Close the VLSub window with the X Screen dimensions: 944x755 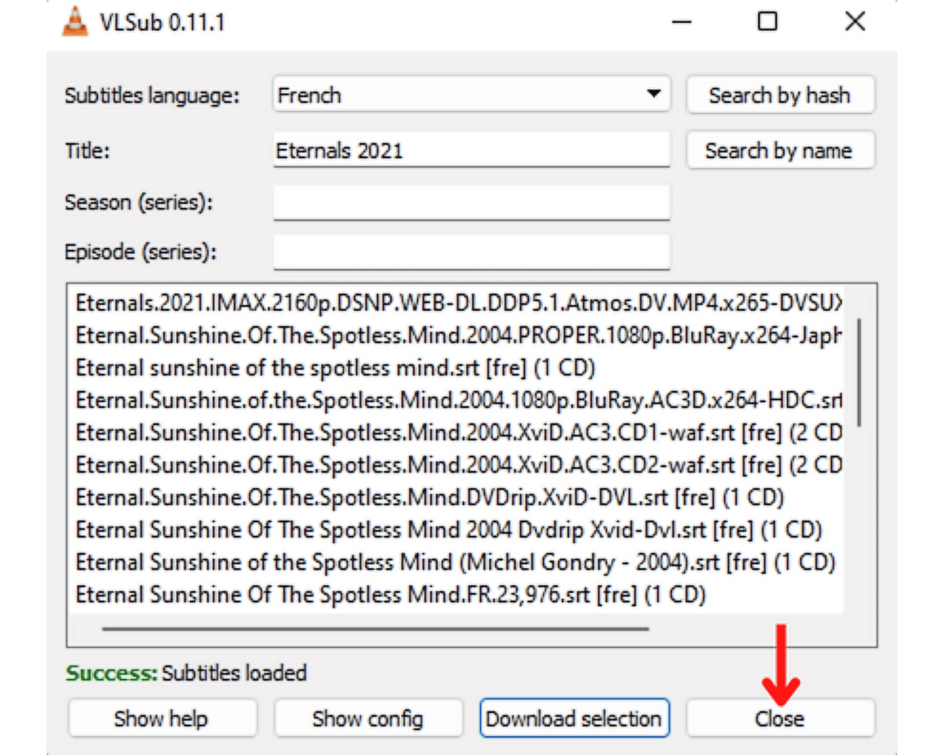click(855, 22)
